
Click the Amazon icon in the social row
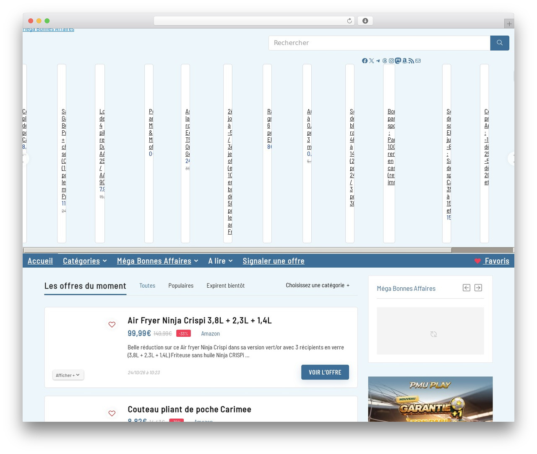point(405,61)
